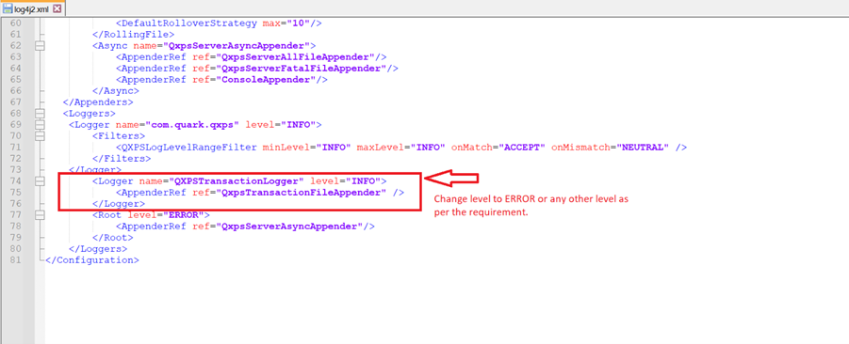
Task: Click minLevel="INFO" attribute value
Action: point(335,148)
